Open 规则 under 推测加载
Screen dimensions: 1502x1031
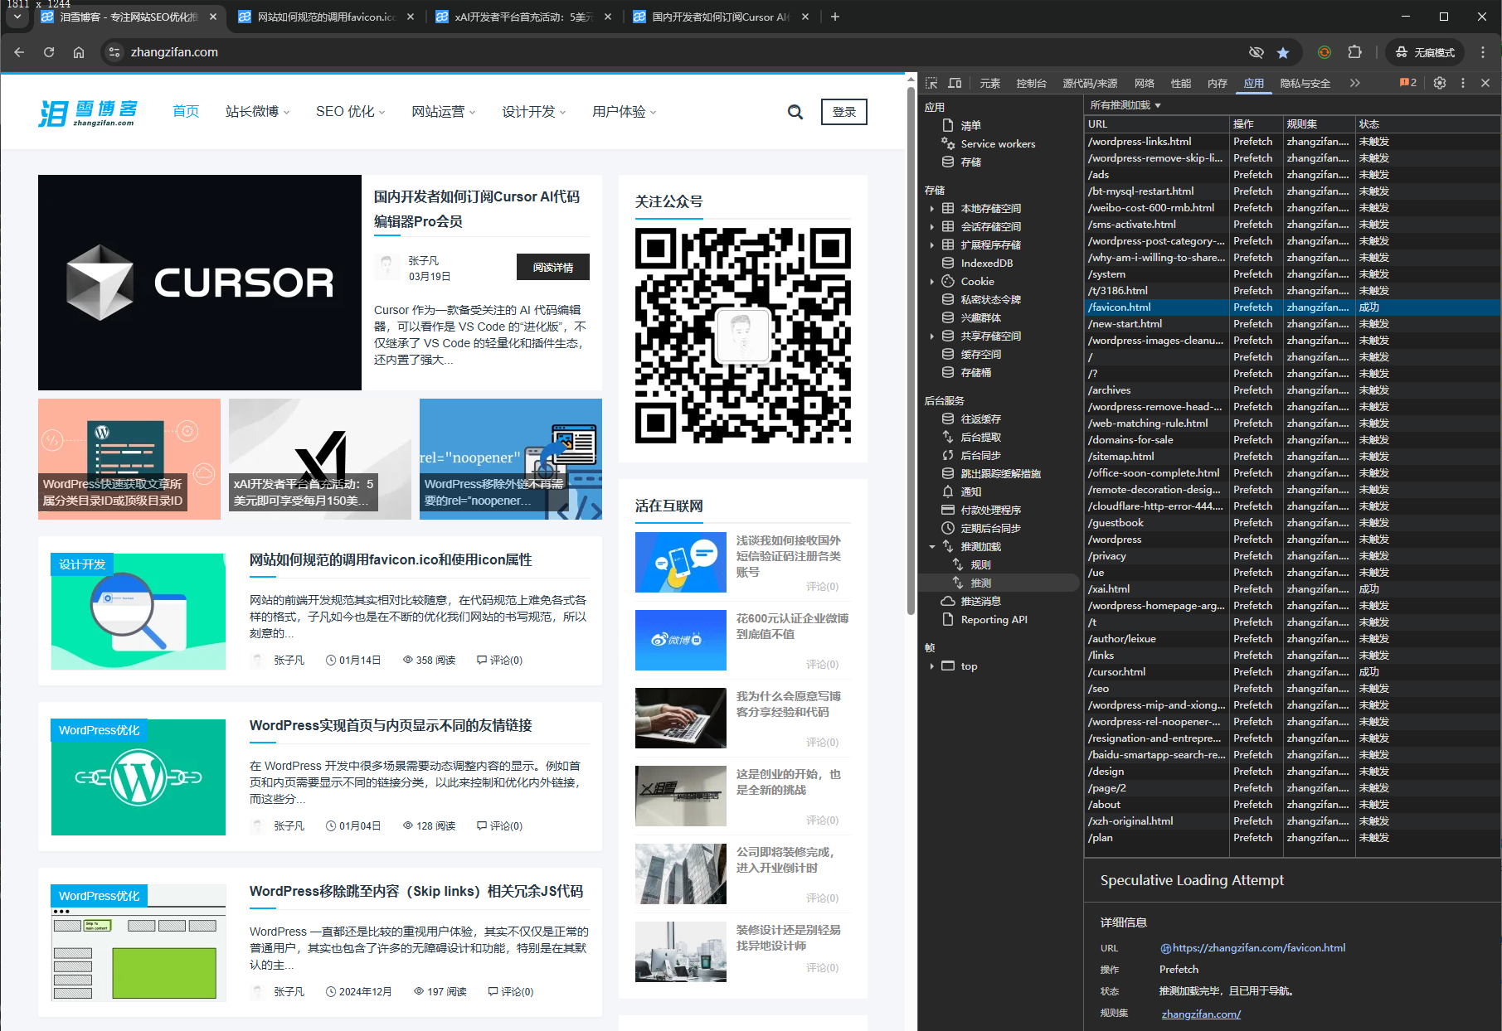pyautogui.click(x=980, y=564)
